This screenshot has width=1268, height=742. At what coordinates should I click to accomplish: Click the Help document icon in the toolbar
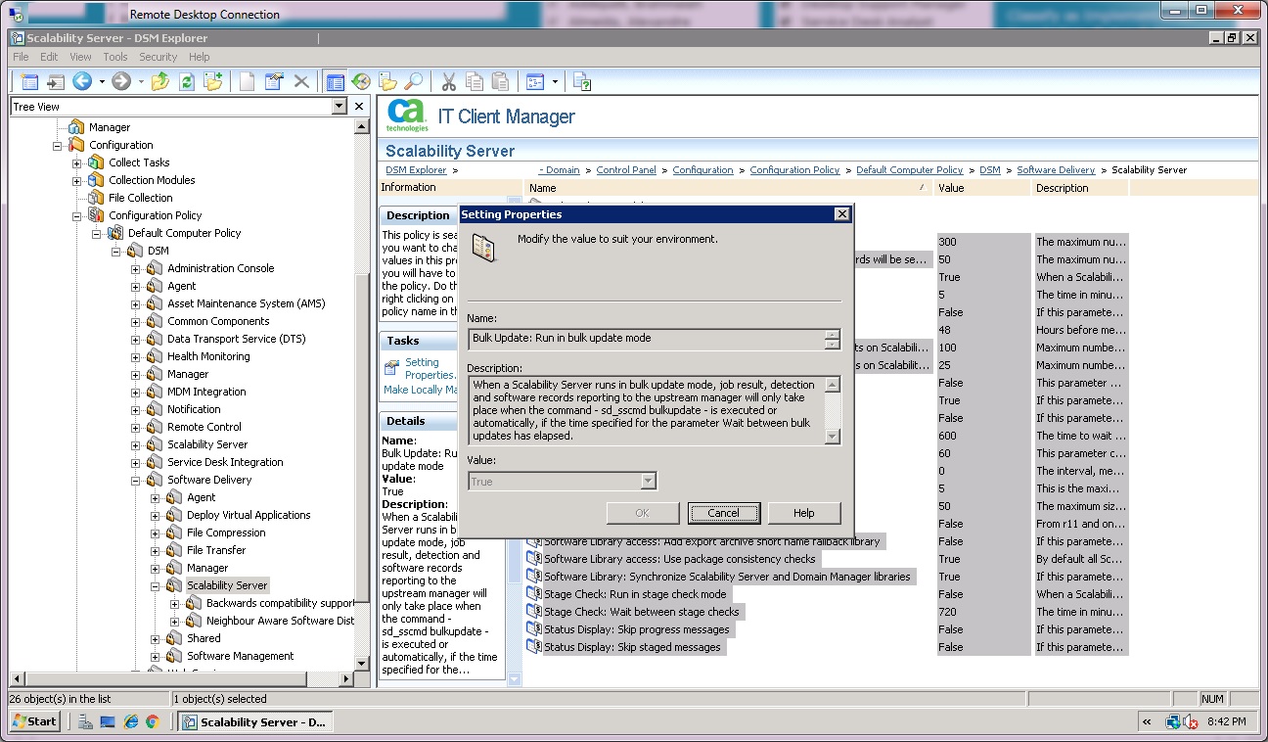pos(581,81)
